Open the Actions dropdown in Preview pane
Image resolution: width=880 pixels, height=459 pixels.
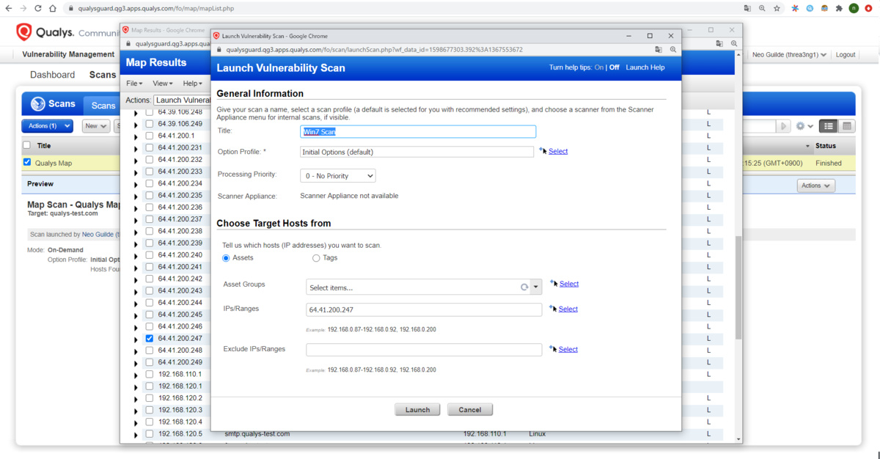816,186
